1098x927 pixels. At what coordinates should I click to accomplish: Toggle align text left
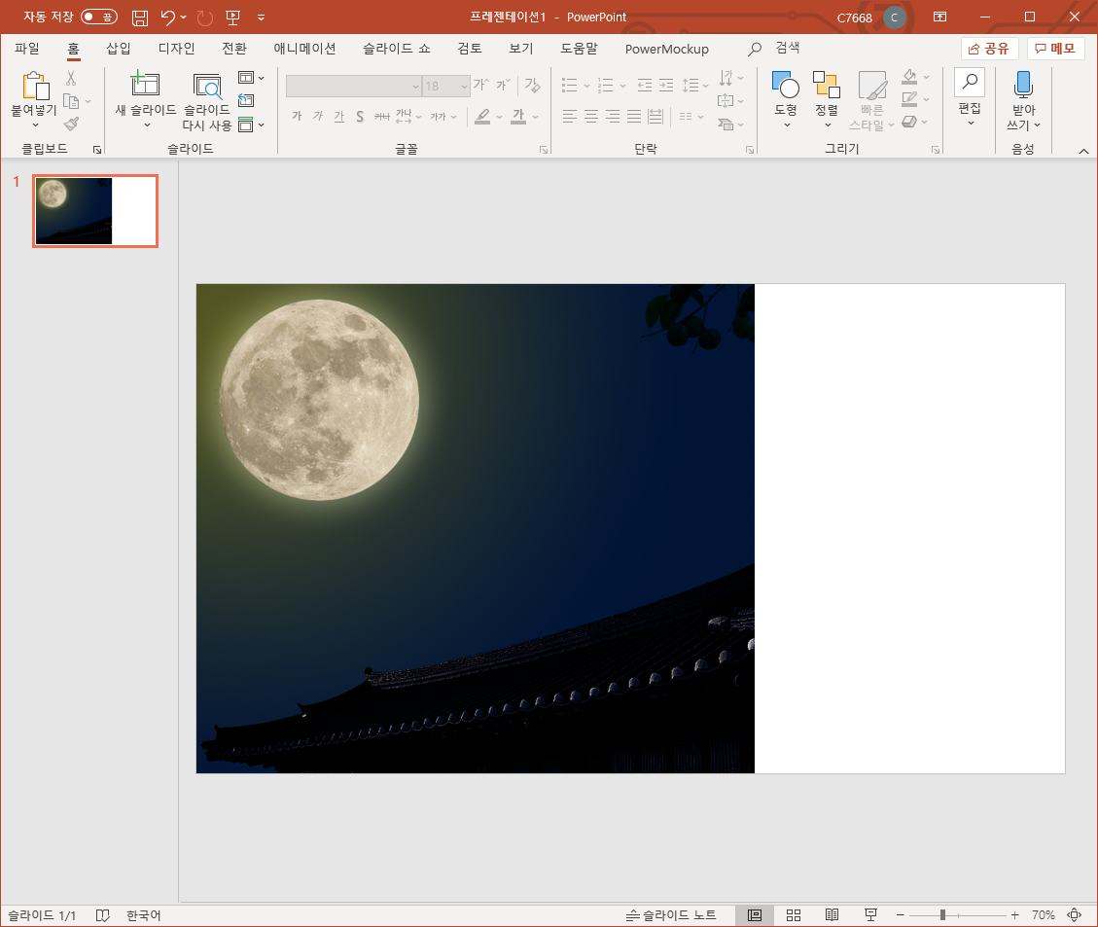point(569,116)
